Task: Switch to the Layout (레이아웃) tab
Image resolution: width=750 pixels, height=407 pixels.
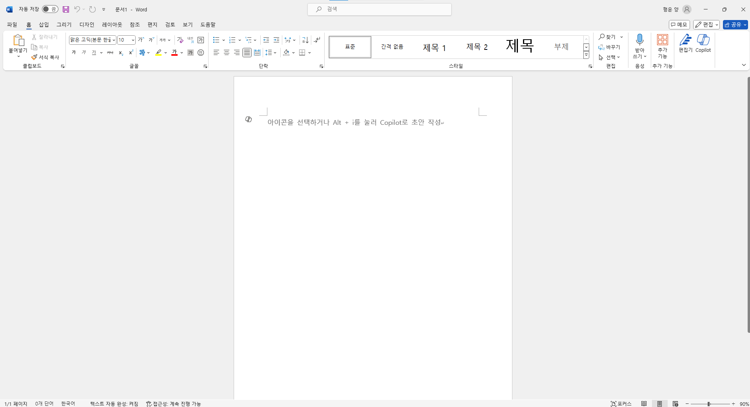Action: (x=112, y=24)
